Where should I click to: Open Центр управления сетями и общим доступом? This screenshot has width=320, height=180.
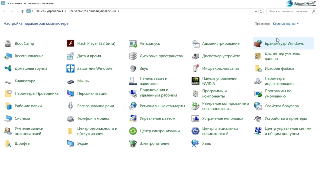(288, 131)
